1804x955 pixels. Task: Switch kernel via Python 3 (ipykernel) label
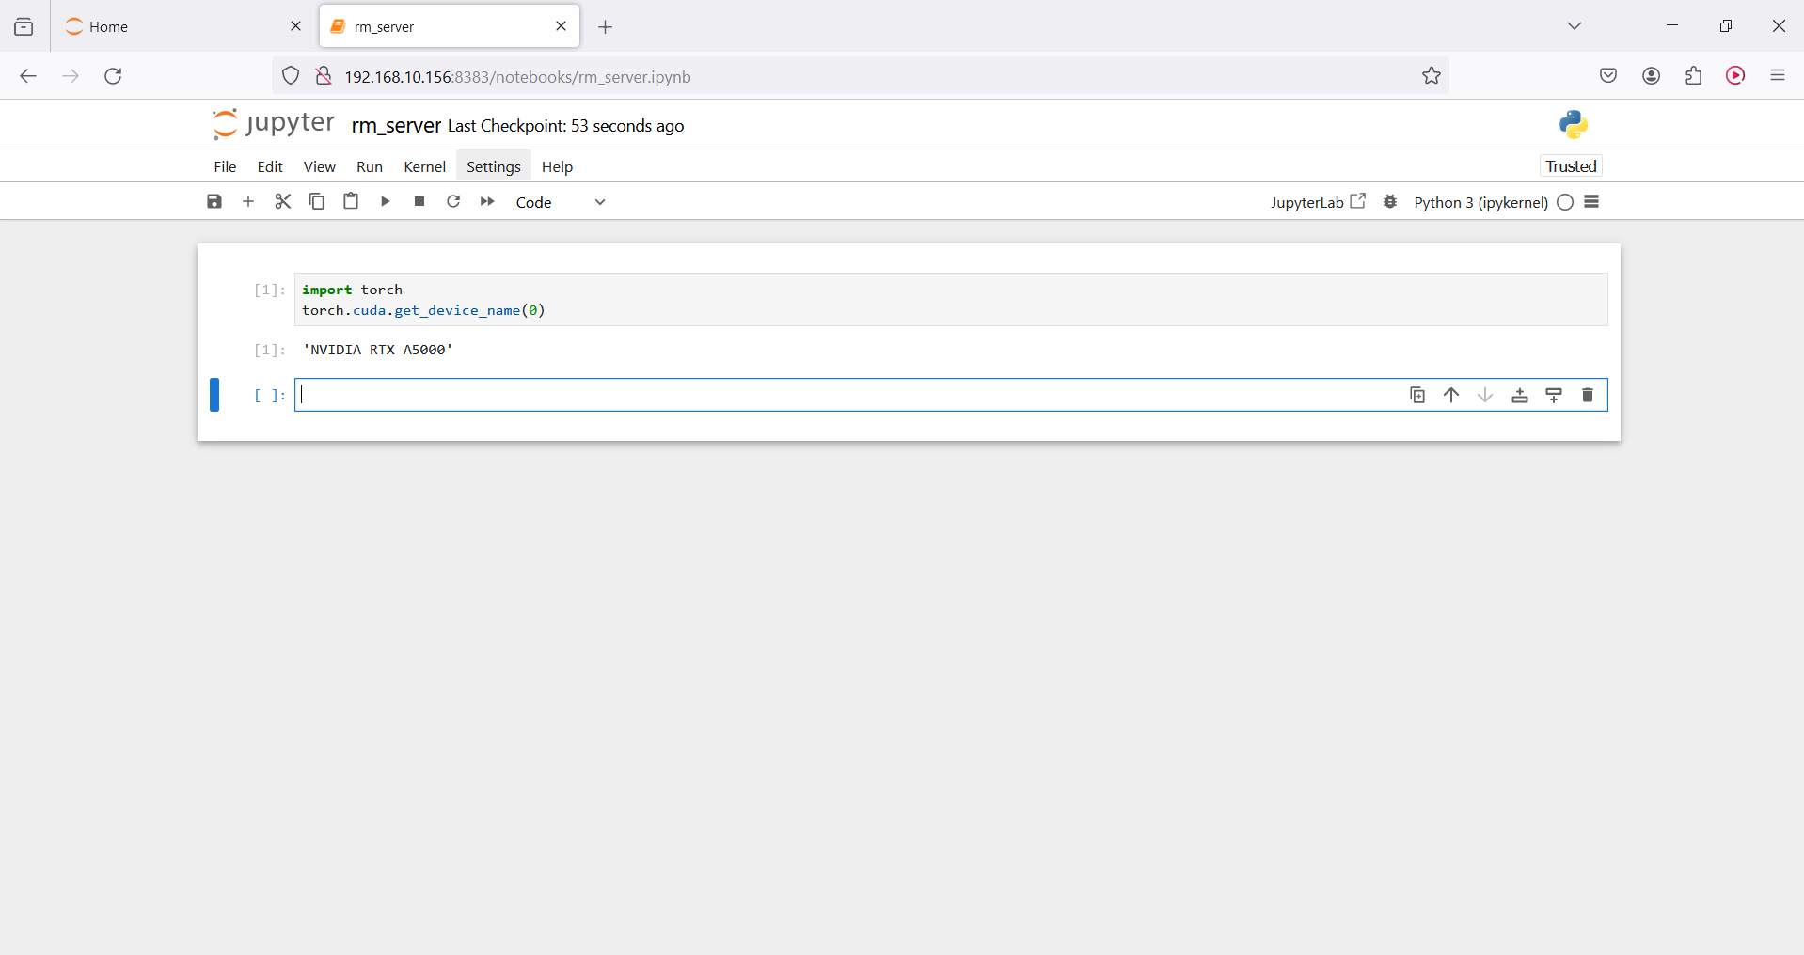click(x=1480, y=202)
